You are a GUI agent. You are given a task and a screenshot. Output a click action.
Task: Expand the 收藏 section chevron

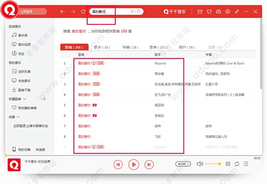coord(19,117)
